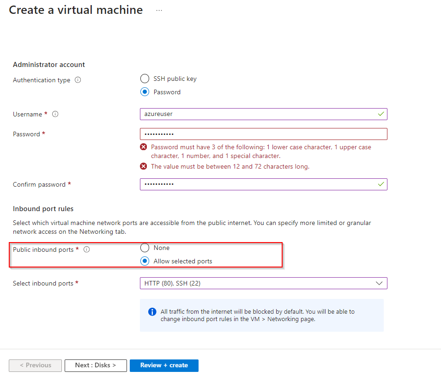Image resolution: width=441 pixels, height=383 pixels.
Task: Focus the Username text field
Action: coord(259,114)
